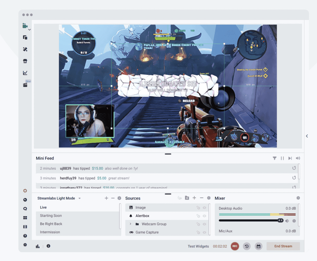The height and width of the screenshot is (261, 317).
Task: Collapse the right side panel arrow
Action: (307, 136)
